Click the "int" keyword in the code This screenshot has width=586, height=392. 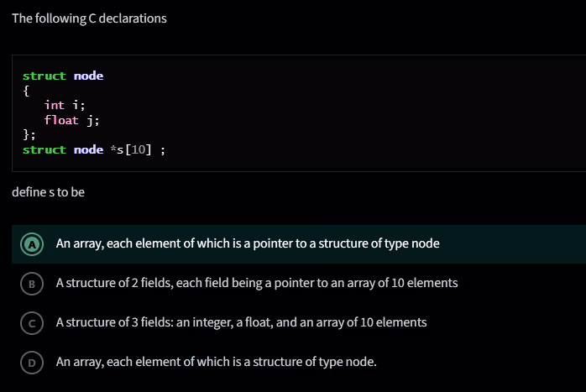coord(55,105)
